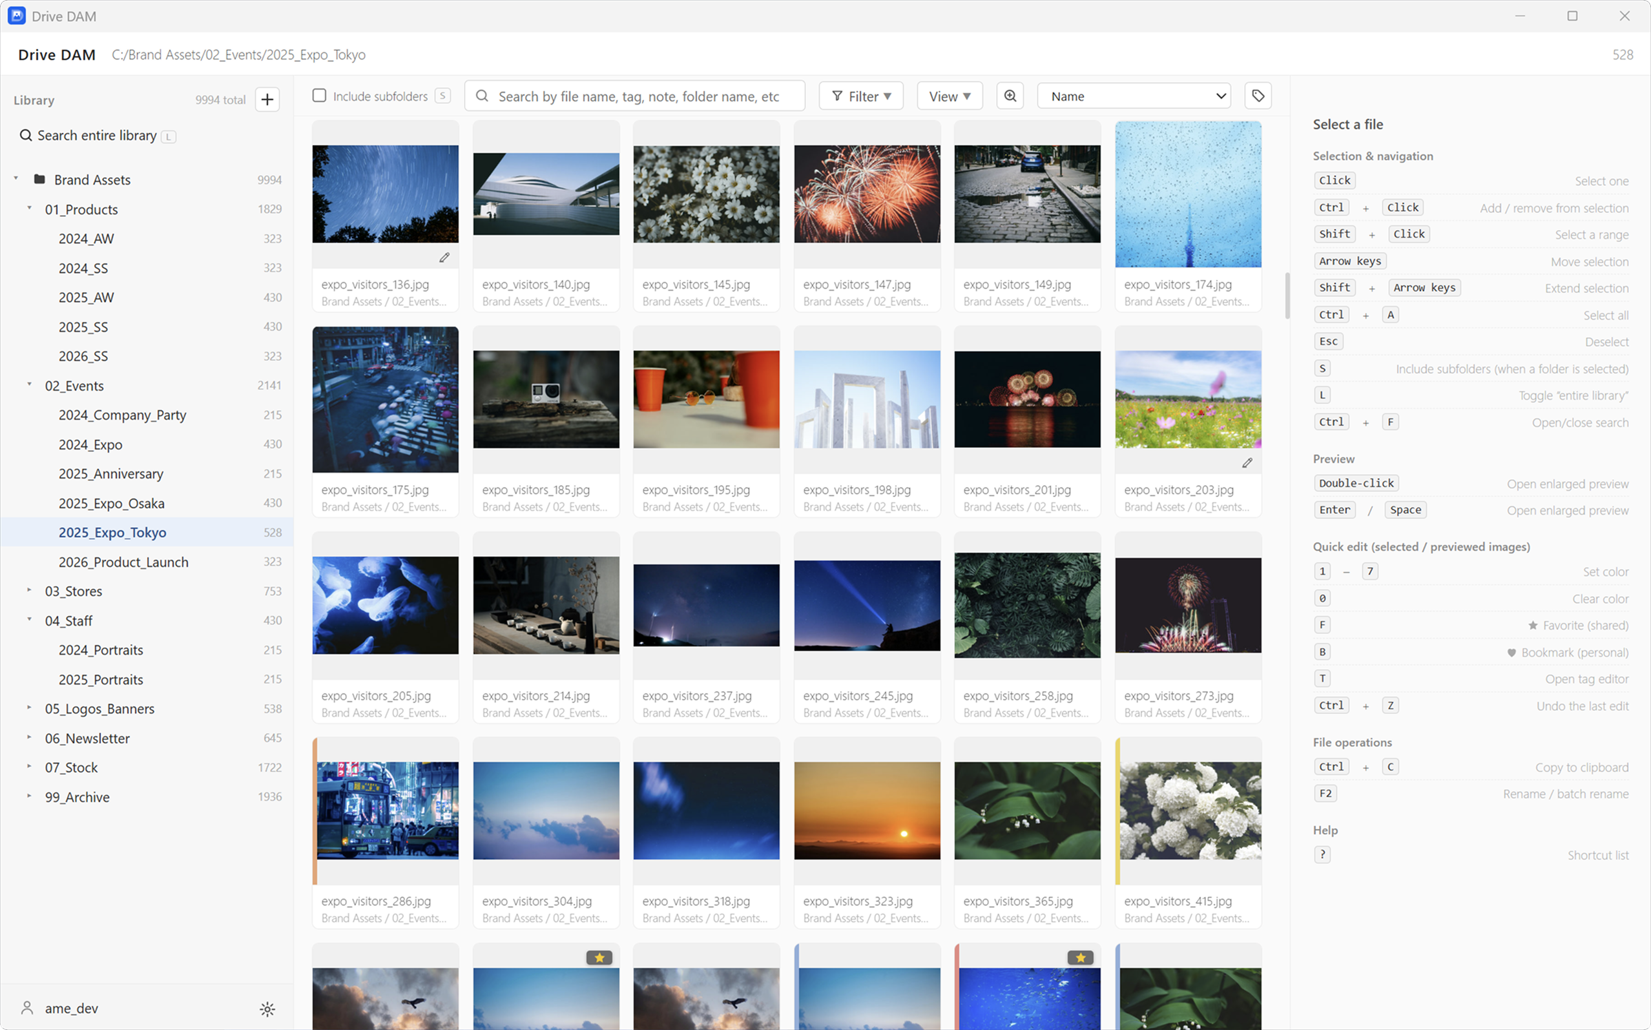
Task: Toggle the Include subfolders checkbox
Action: click(319, 96)
